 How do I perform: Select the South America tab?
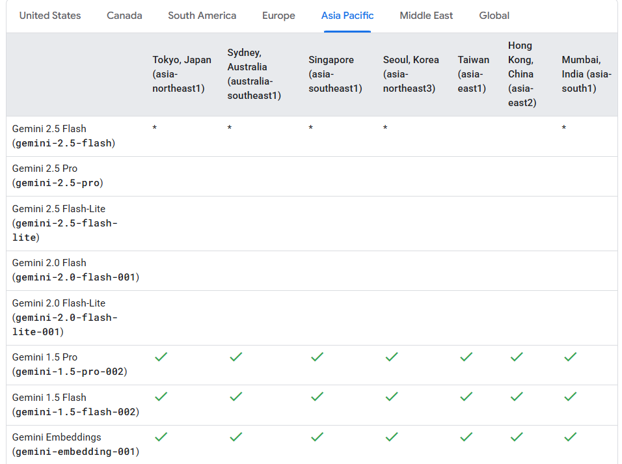pos(202,16)
